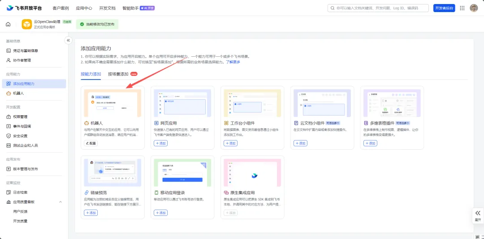Open 用户反馈 in the sidebar
Viewport: 484px width, 239px height.
20,211
